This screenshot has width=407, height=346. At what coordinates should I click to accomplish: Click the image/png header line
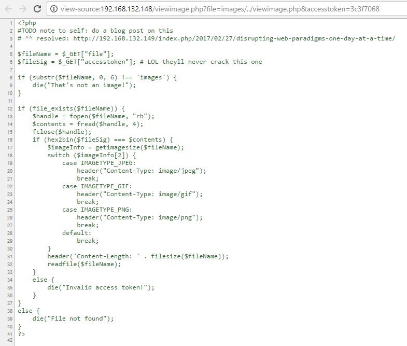click(x=139, y=218)
